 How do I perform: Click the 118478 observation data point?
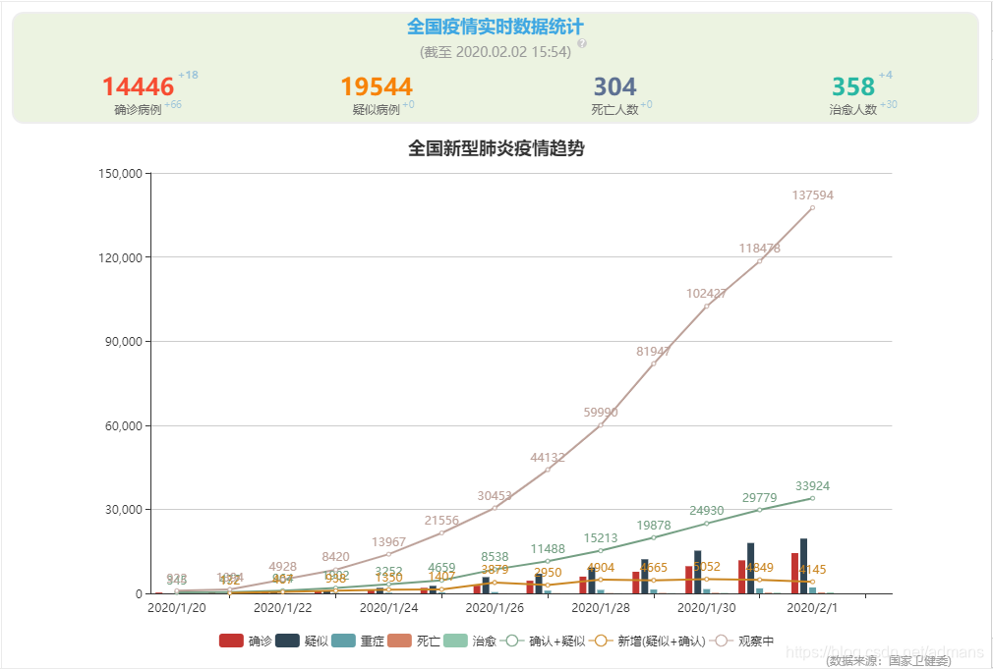(x=759, y=261)
